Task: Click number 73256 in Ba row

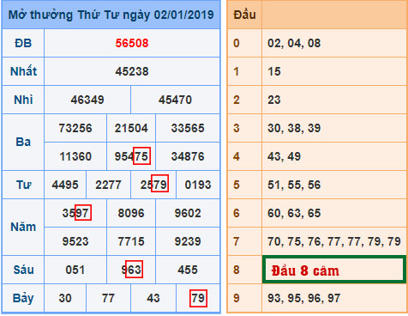Action: [75, 128]
